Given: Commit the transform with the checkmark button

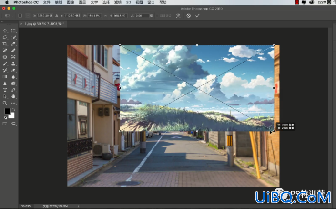Looking at the screenshot, I should pos(197,16).
